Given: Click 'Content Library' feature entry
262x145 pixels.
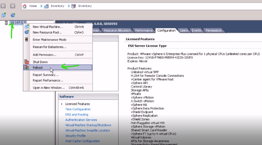Looking at the screenshot, I should pos(141,87).
